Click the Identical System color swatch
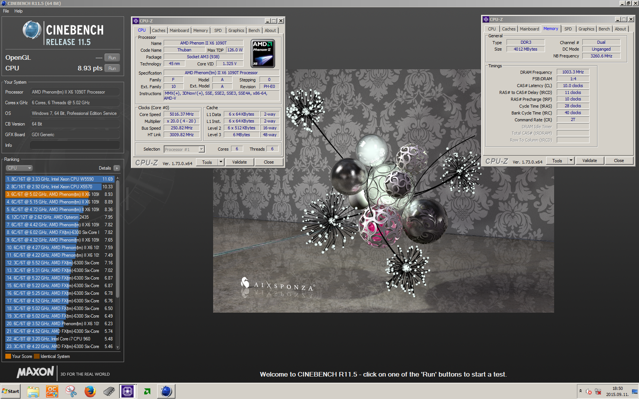 (37, 356)
